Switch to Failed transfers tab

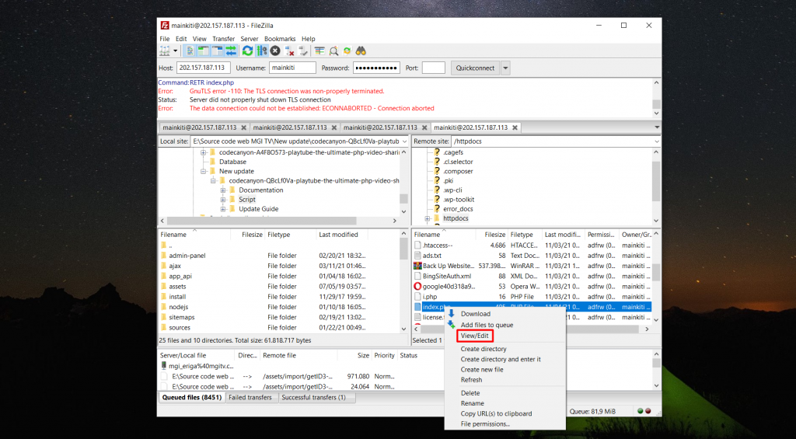click(250, 397)
